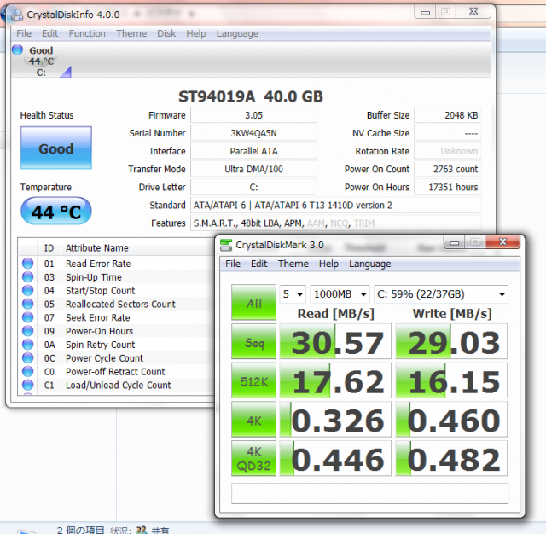Click the Good health status button
Viewport: 546px width, 534px height.
pos(56,148)
